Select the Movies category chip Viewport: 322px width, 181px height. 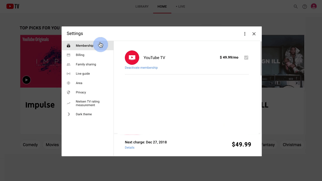click(52, 145)
